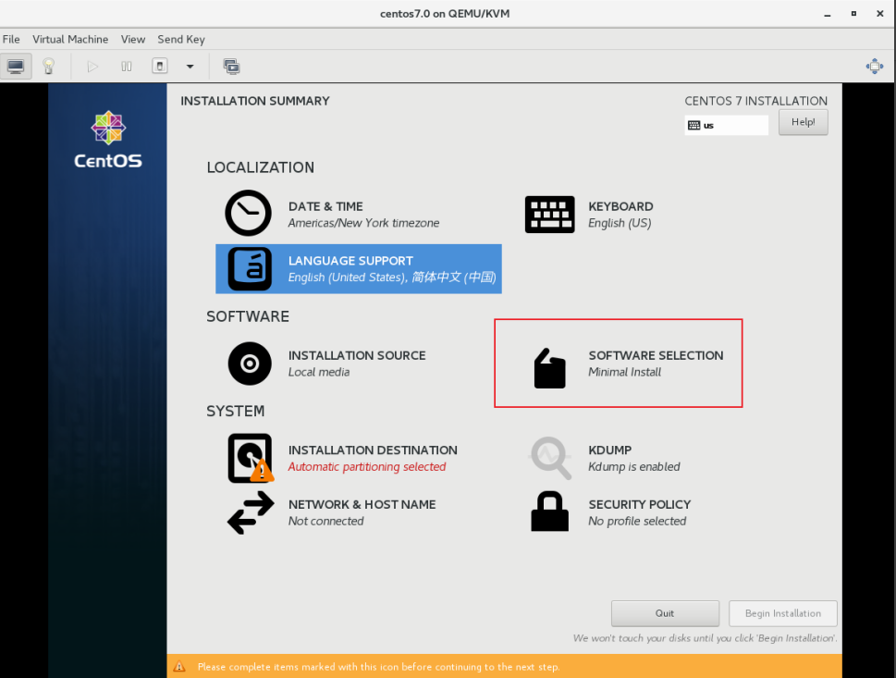Click the Begin Installation button
Screen dimensions: 896x678
783,613
